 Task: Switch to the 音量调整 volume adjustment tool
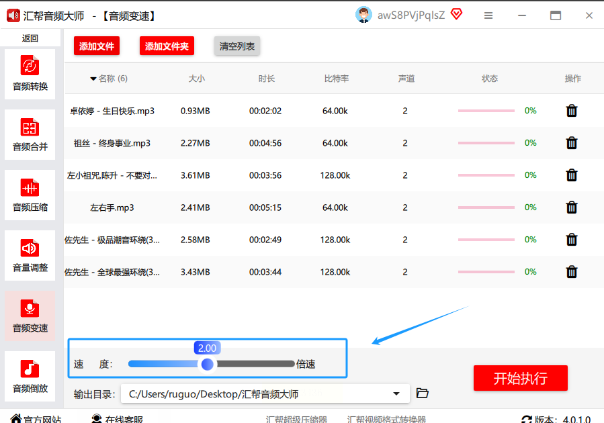click(x=30, y=256)
